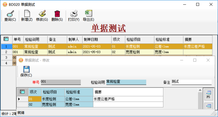Click the 就绪 status bar text
Screen dimensions: 218x117
coord(21,113)
